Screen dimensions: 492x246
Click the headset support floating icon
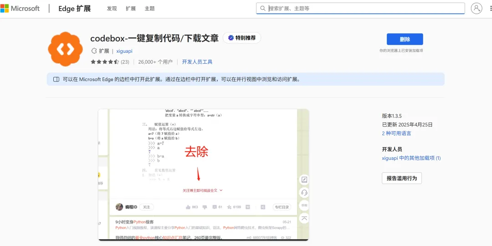click(304, 192)
